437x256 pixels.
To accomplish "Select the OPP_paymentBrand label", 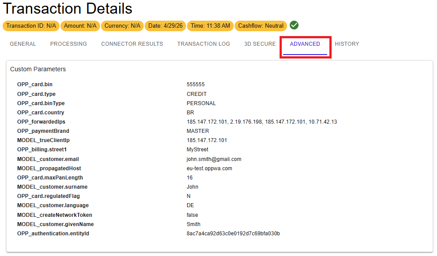I will click(x=43, y=131).
